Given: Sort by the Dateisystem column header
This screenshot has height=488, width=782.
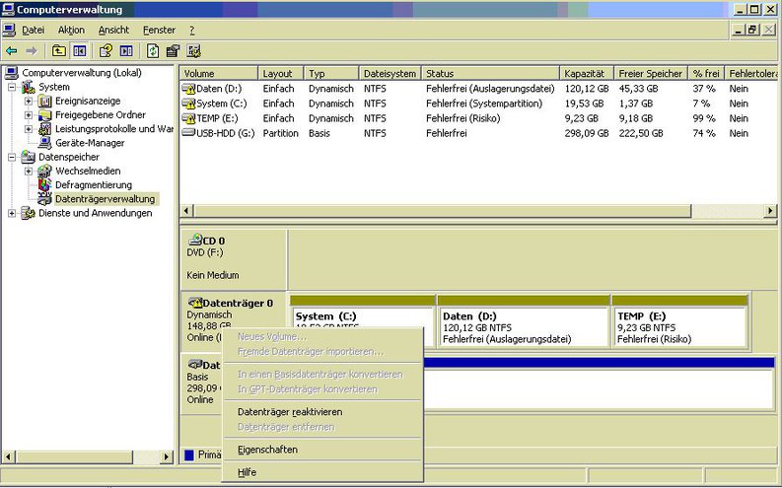Looking at the screenshot, I should [390, 73].
